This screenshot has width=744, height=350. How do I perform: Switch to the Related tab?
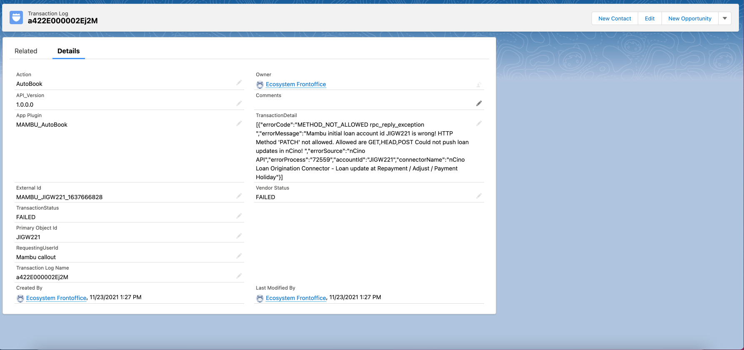[x=26, y=51]
